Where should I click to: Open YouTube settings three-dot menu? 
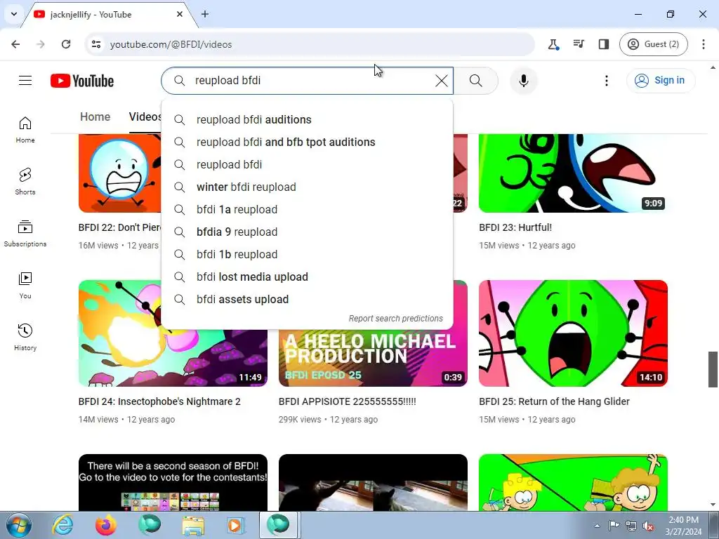pyautogui.click(x=606, y=81)
